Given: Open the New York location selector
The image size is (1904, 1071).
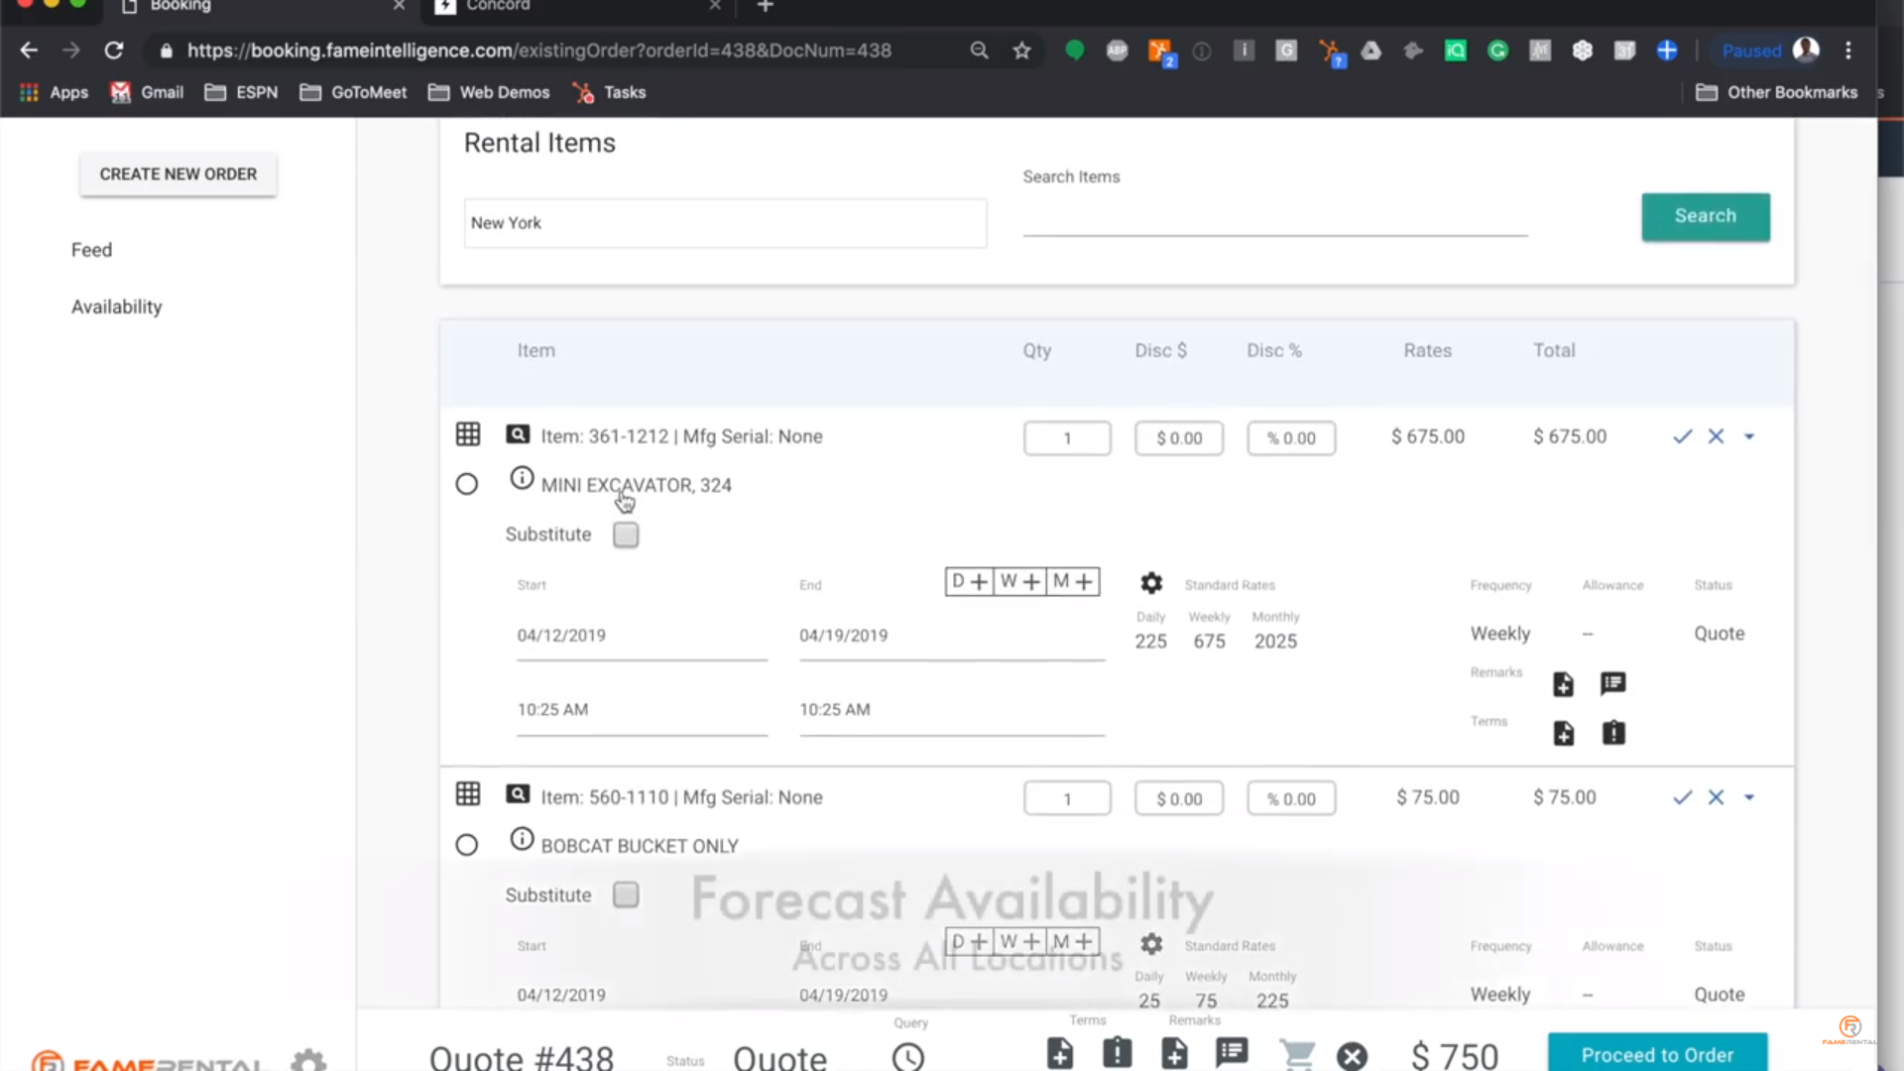Looking at the screenshot, I should (725, 223).
